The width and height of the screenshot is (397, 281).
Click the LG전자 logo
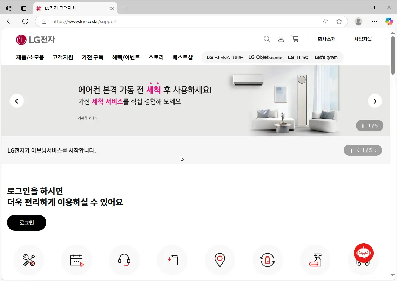(36, 40)
